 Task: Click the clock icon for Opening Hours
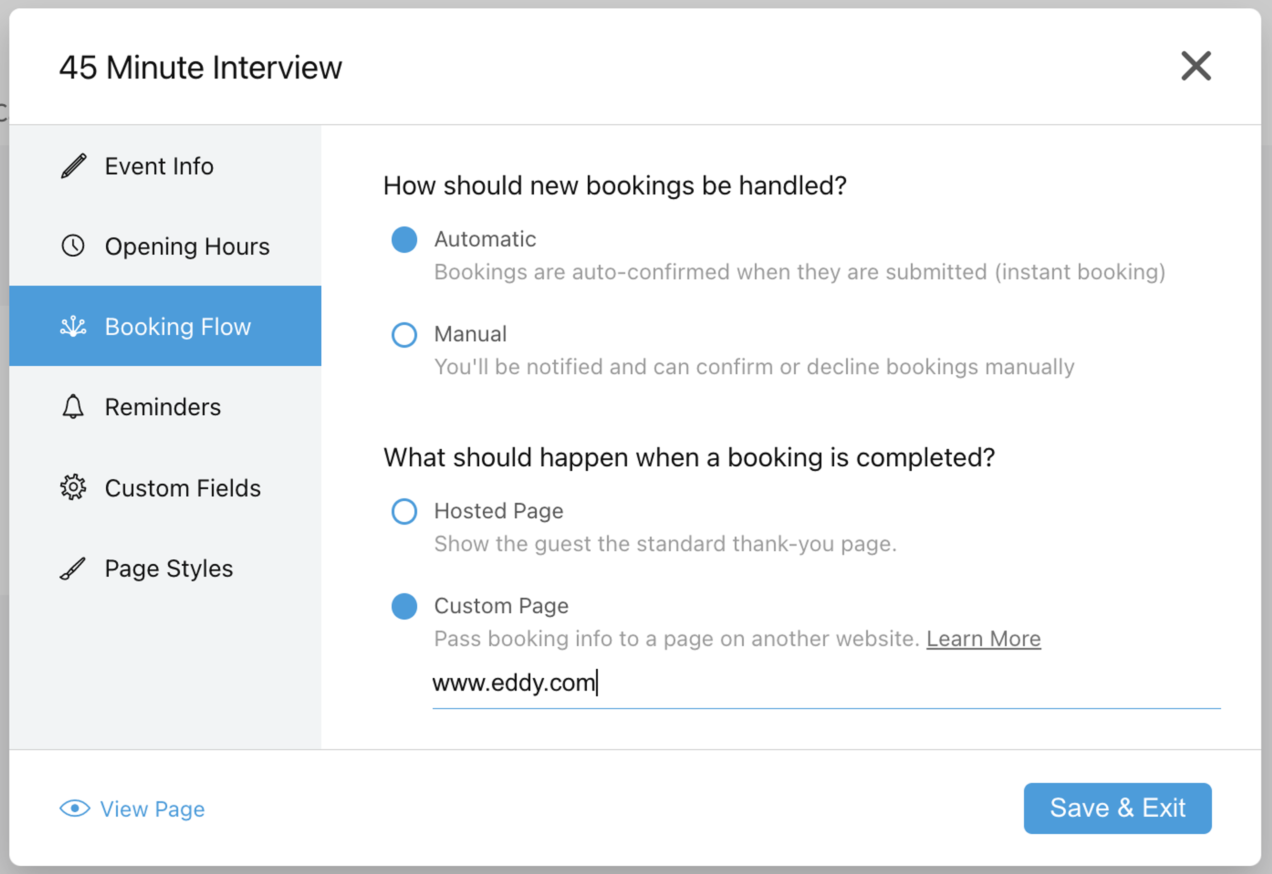point(73,246)
